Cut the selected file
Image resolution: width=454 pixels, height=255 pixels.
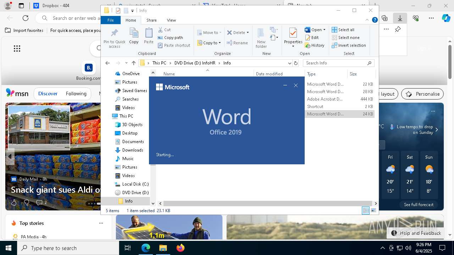pos(164,30)
